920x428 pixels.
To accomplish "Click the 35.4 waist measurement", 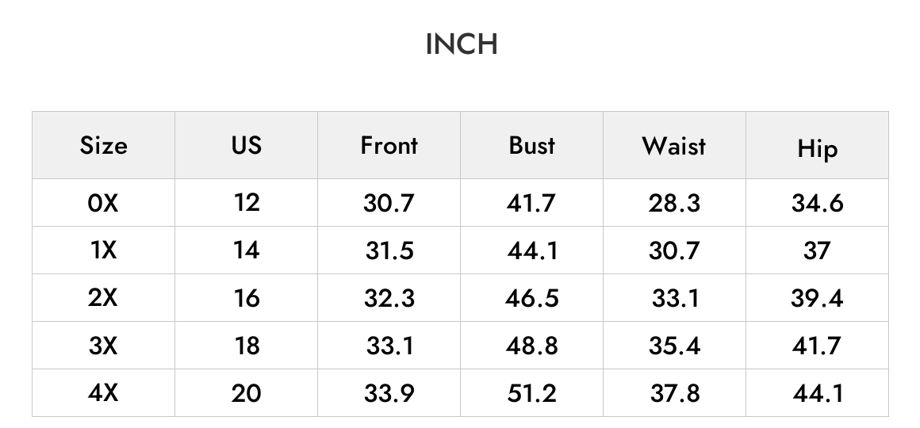I will (674, 346).
